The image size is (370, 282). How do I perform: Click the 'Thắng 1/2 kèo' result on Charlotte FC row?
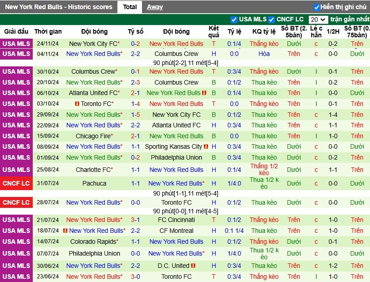264,170
